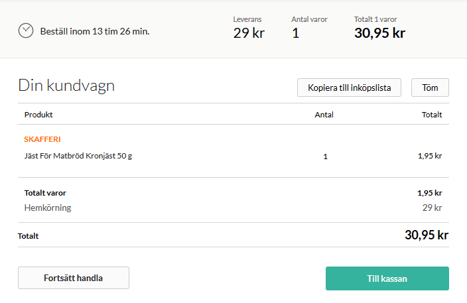Screen dimensions: 467x303
Task: Click the Leverans 29 kr summary
Action: click(x=249, y=32)
